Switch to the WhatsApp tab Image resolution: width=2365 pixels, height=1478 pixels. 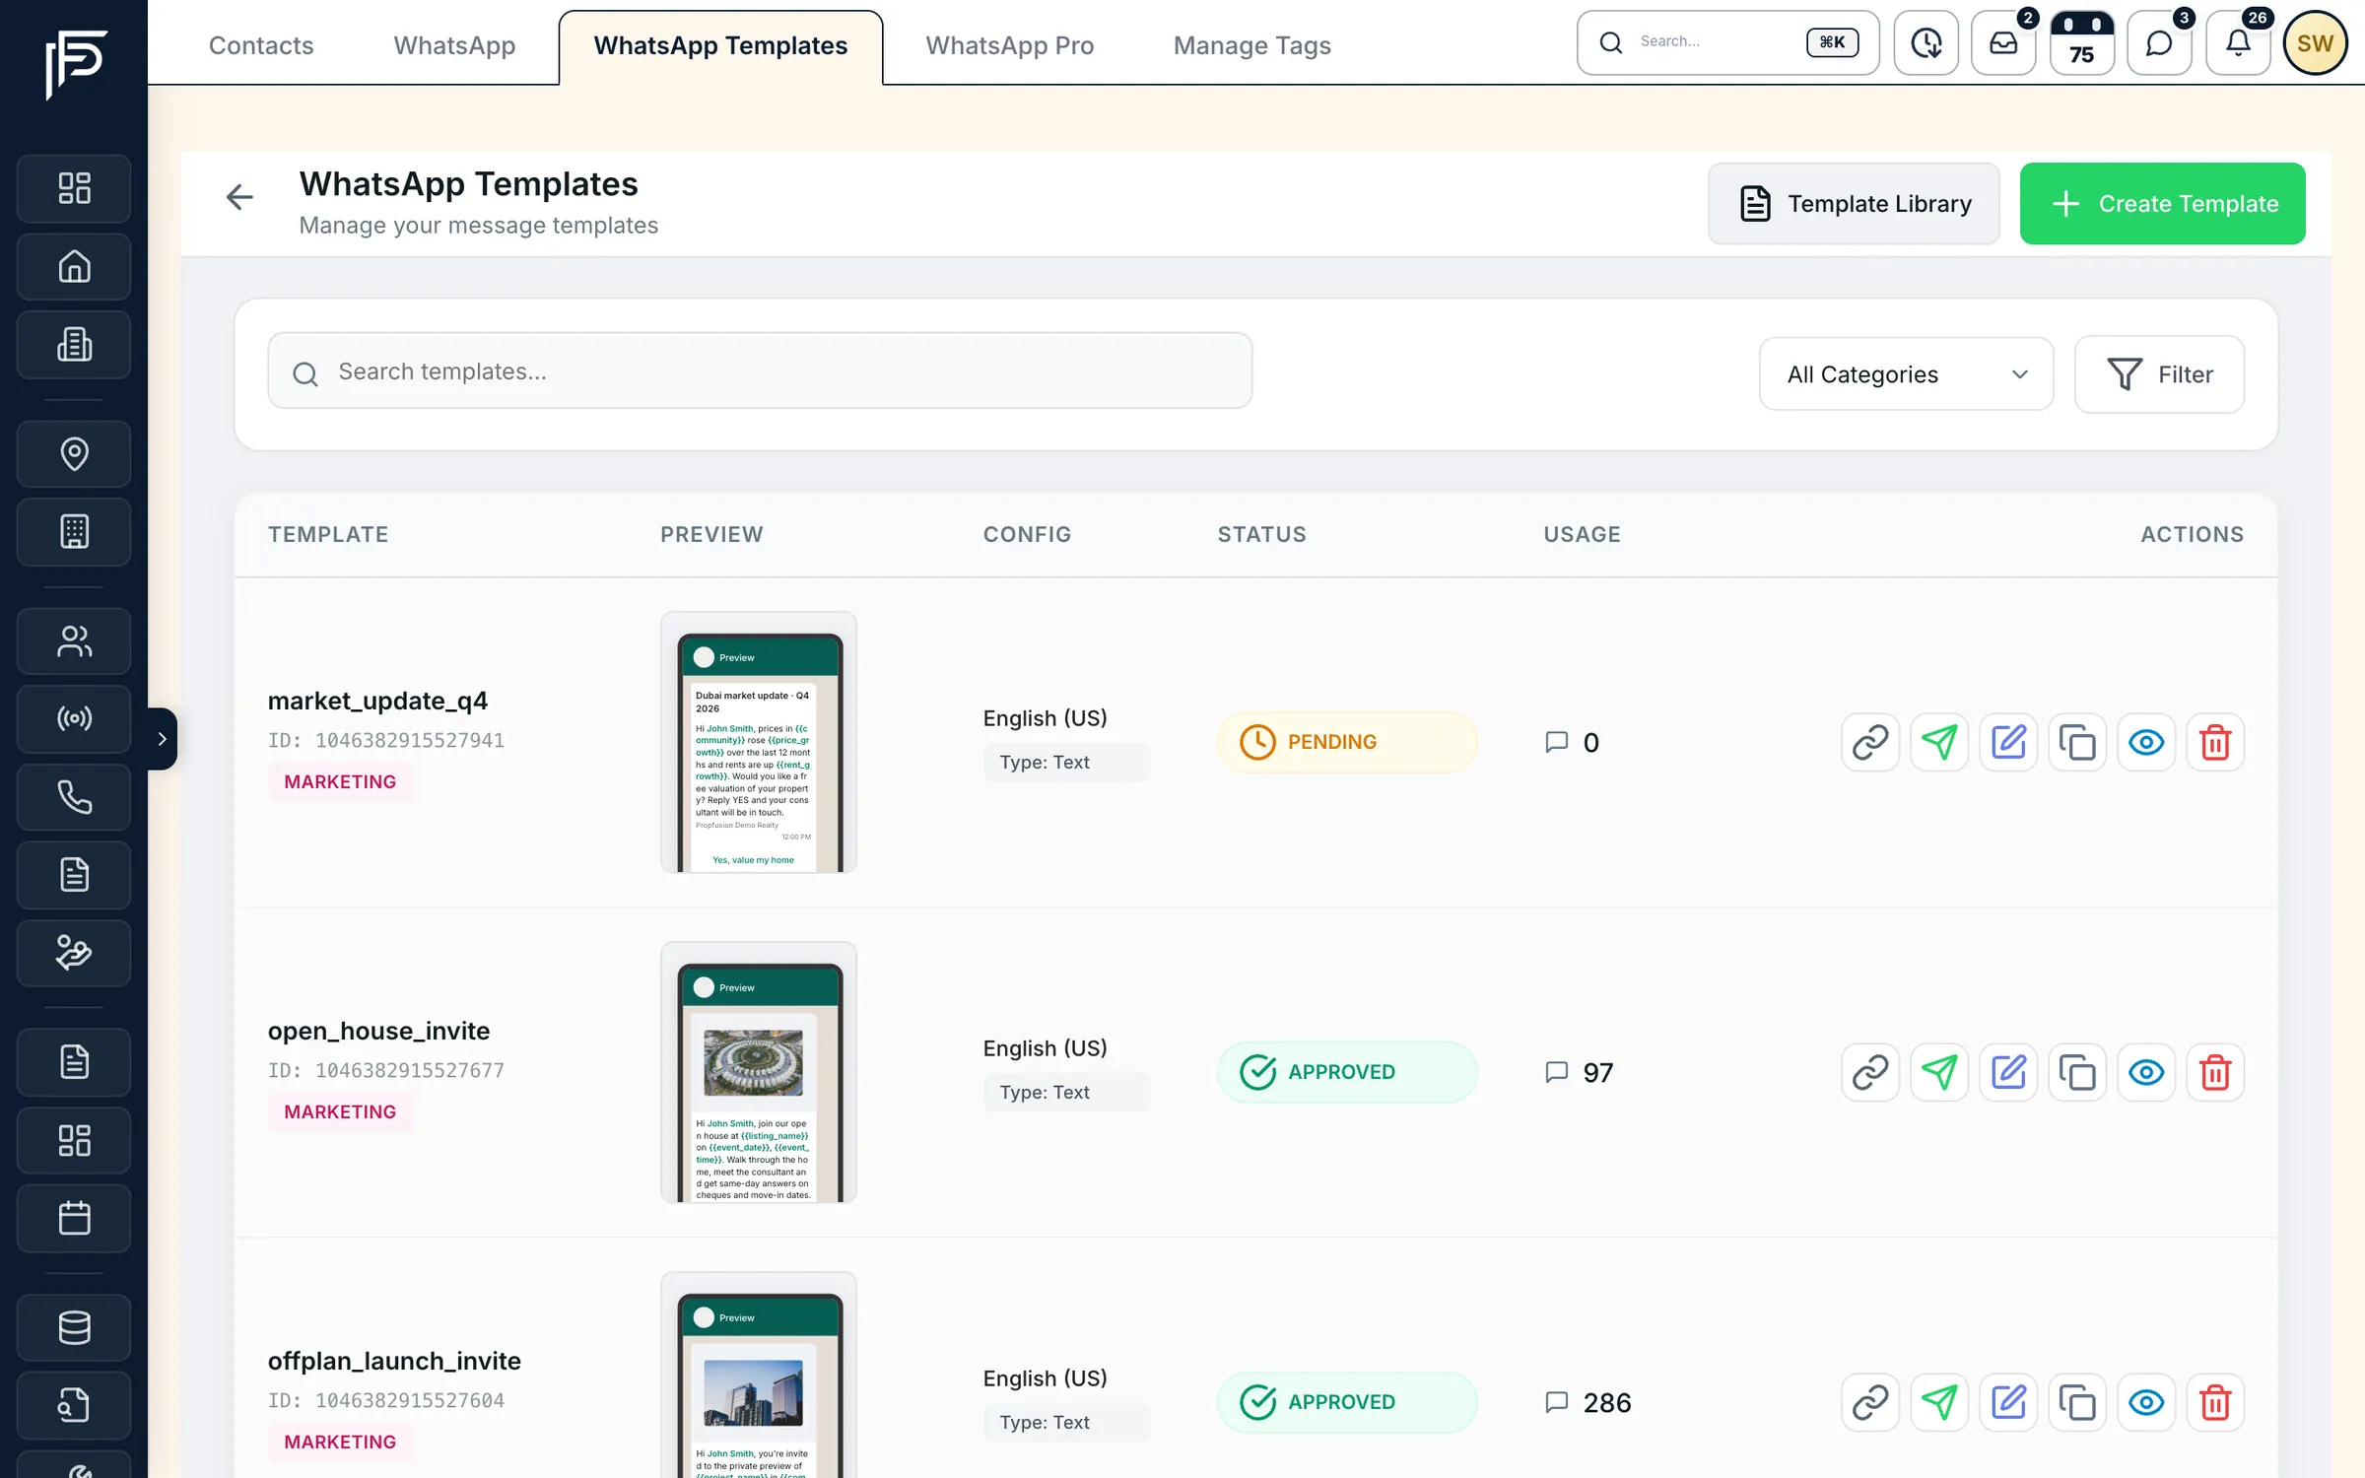click(454, 45)
